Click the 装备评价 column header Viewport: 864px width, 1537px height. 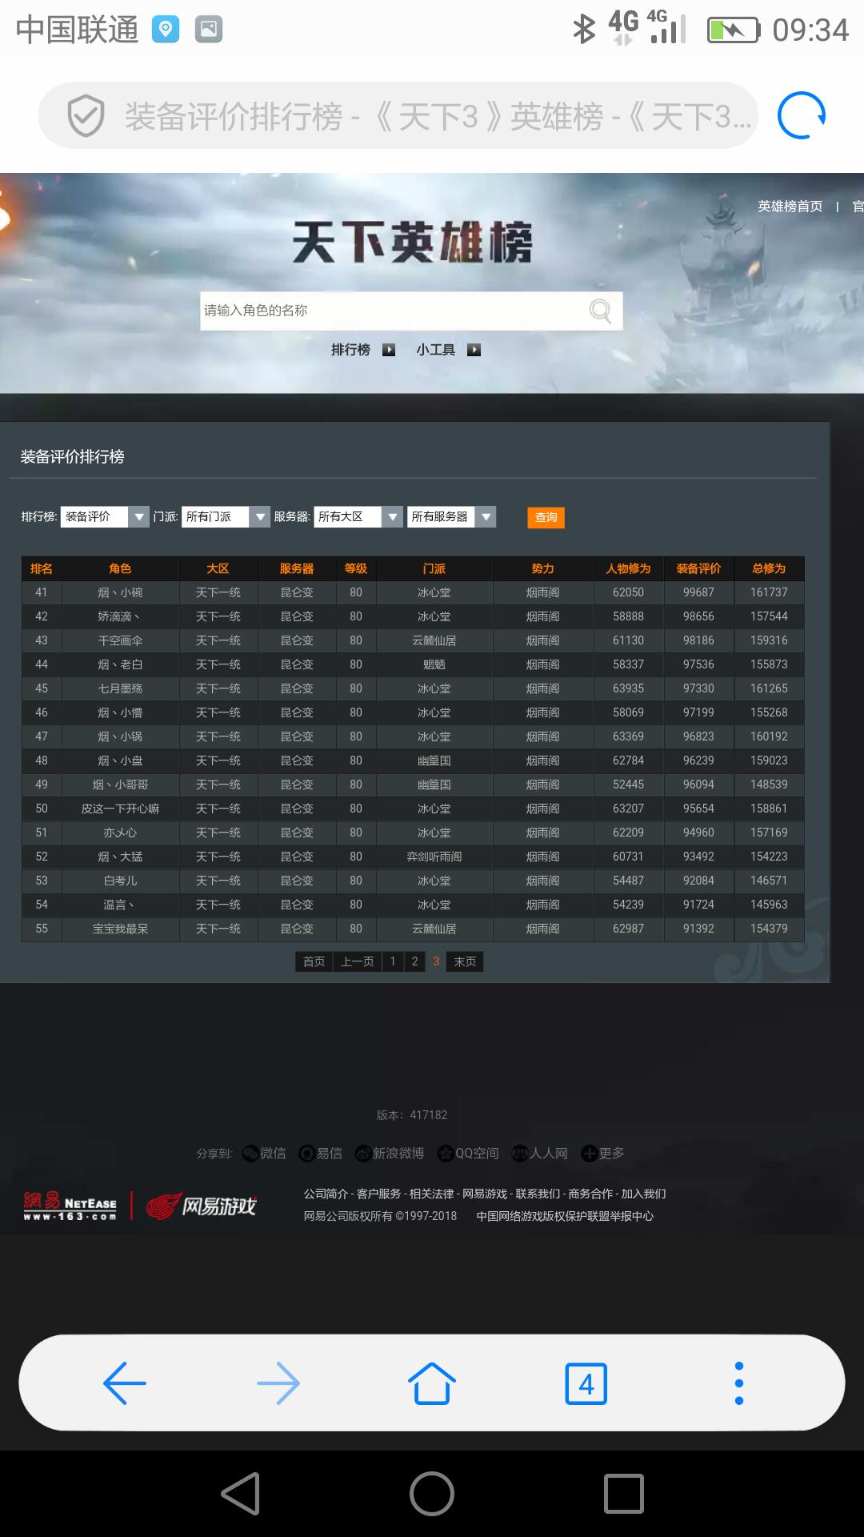[x=698, y=568]
